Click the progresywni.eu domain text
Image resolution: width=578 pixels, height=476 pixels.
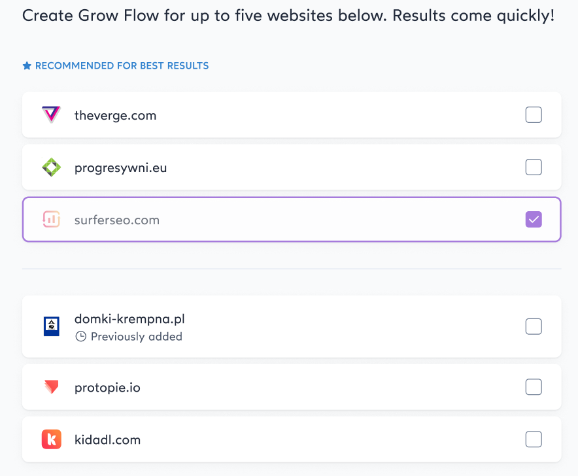click(x=120, y=168)
